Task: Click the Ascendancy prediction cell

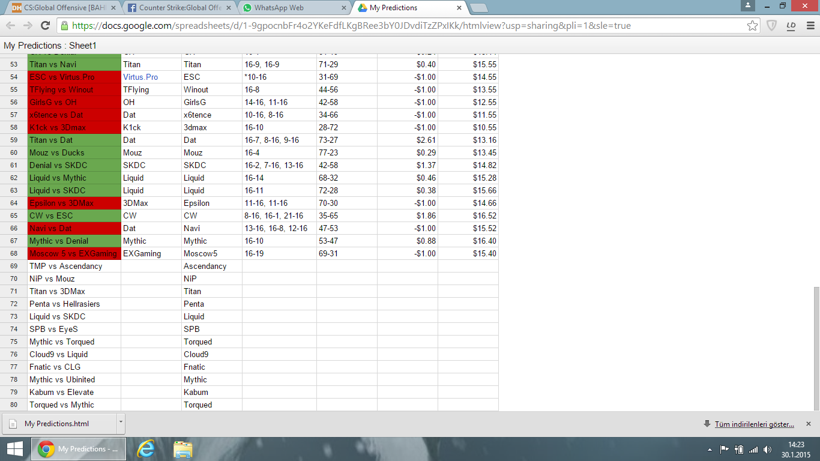Action: coord(212,266)
